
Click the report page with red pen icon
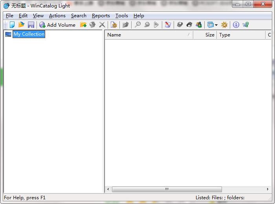[x=168, y=25]
